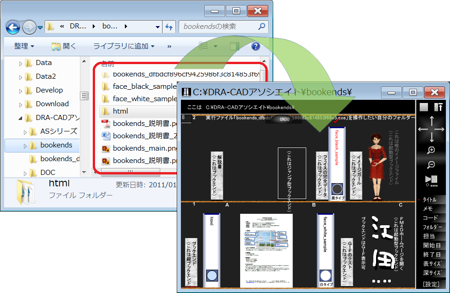Zoom out with the minus magnifier
Image resolution: width=450 pixels, height=293 pixels.
431,165
